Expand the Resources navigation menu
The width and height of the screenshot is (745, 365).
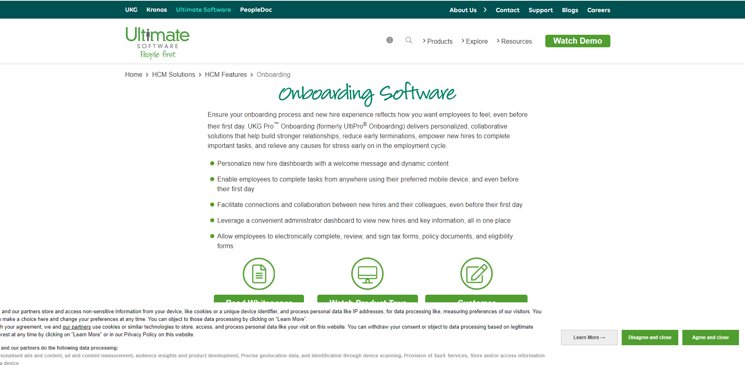click(514, 41)
